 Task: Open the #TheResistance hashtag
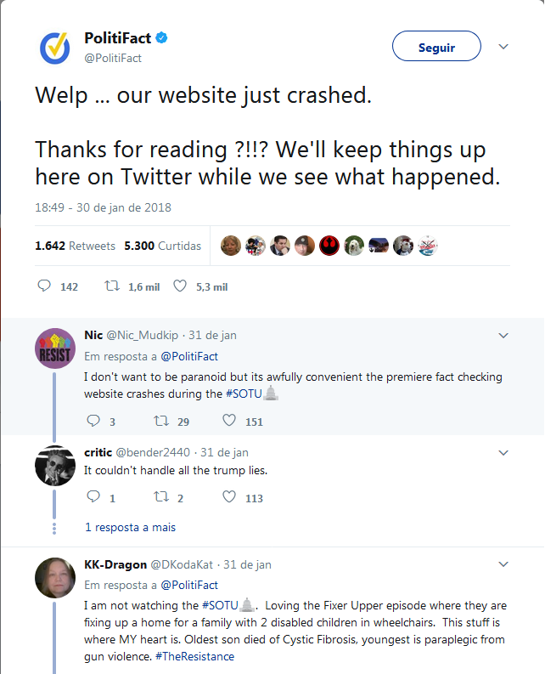click(x=195, y=656)
